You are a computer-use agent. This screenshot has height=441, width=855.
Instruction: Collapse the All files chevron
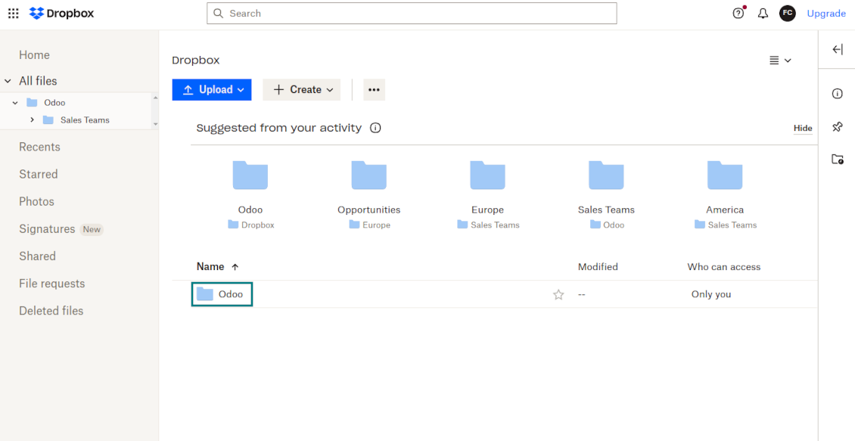(x=8, y=81)
